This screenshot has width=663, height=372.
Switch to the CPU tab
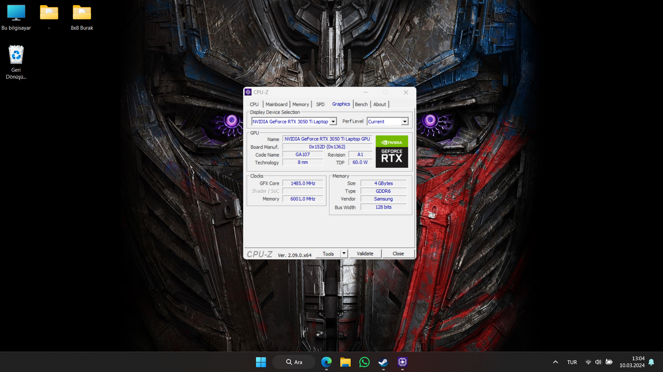254,104
